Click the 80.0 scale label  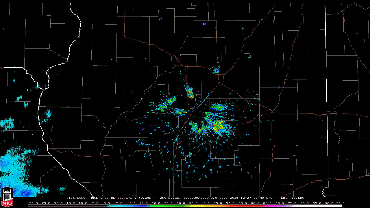(x=305, y=203)
